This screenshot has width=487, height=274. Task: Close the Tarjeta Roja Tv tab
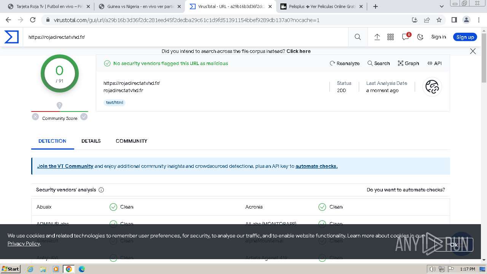coord(88,6)
